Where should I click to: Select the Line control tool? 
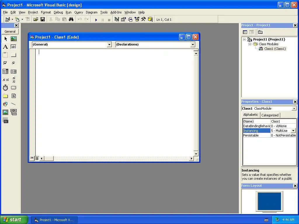(13, 104)
